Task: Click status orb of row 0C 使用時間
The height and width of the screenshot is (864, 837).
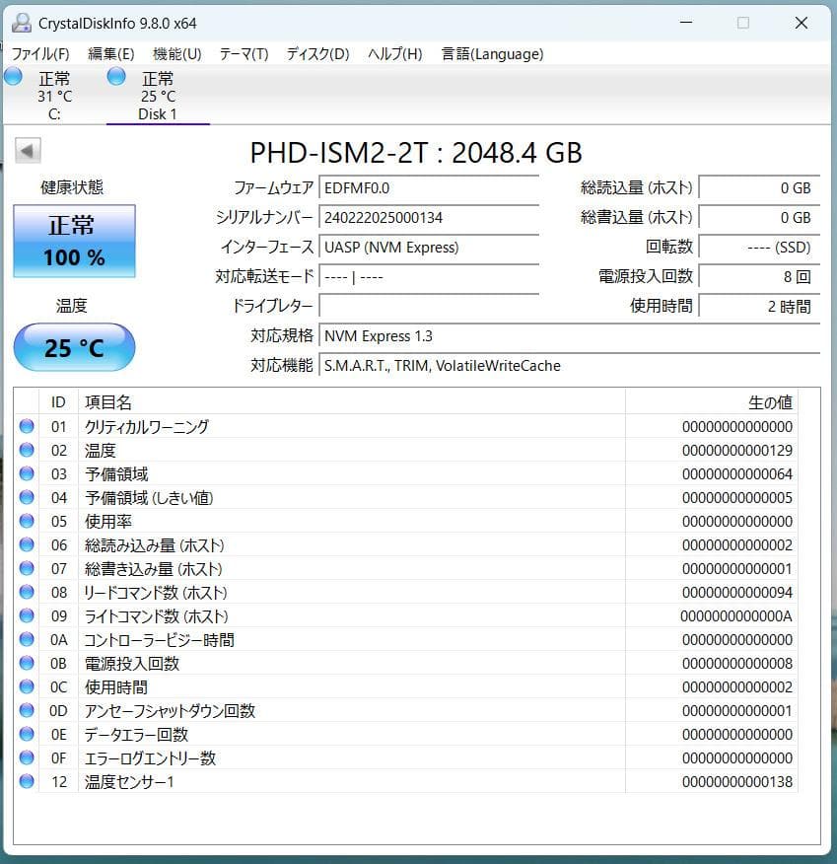Action: click(27, 686)
